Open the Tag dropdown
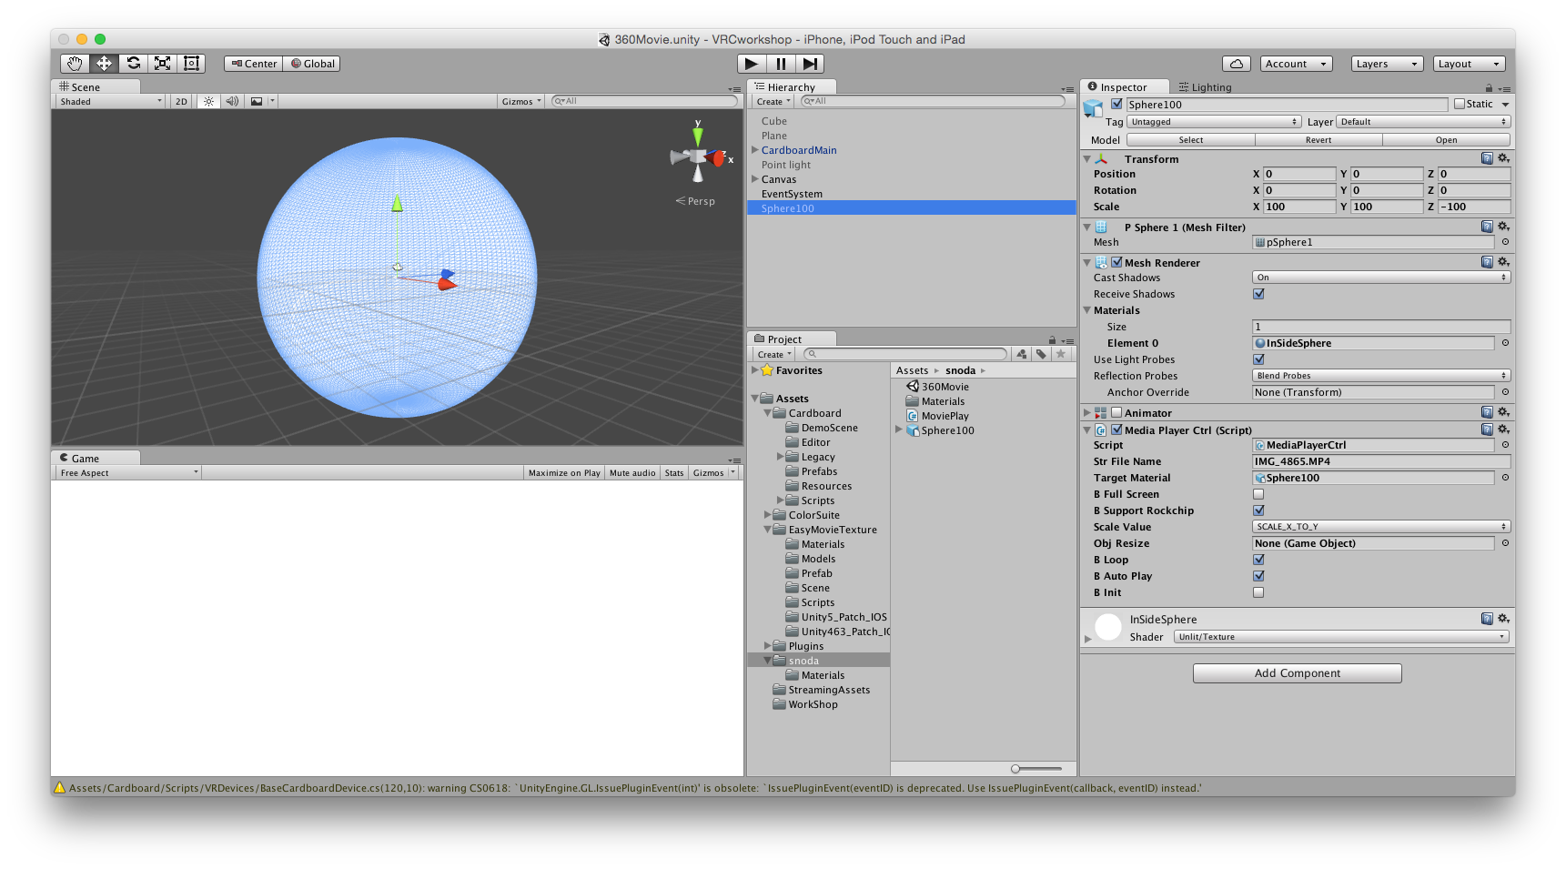Viewport: 1566px width, 869px height. [1214, 122]
